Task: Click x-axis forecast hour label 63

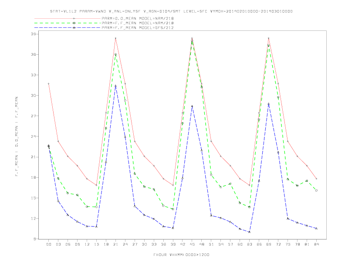Action: click(x=250, y=244)
